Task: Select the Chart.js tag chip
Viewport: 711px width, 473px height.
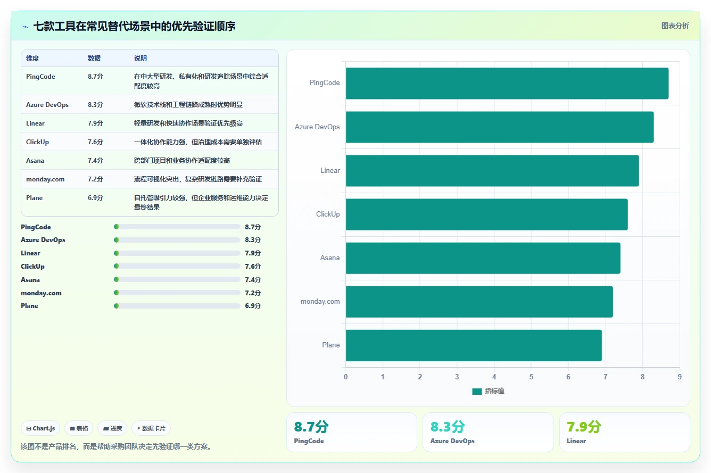Action: tap(40, 428)
